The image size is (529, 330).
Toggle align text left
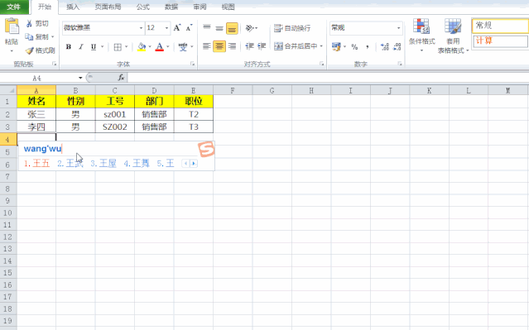(207, 46)
